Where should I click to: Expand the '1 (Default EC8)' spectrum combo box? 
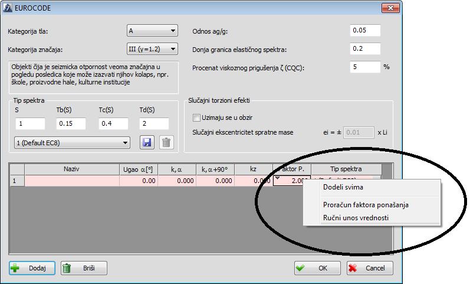coord(72,143)
